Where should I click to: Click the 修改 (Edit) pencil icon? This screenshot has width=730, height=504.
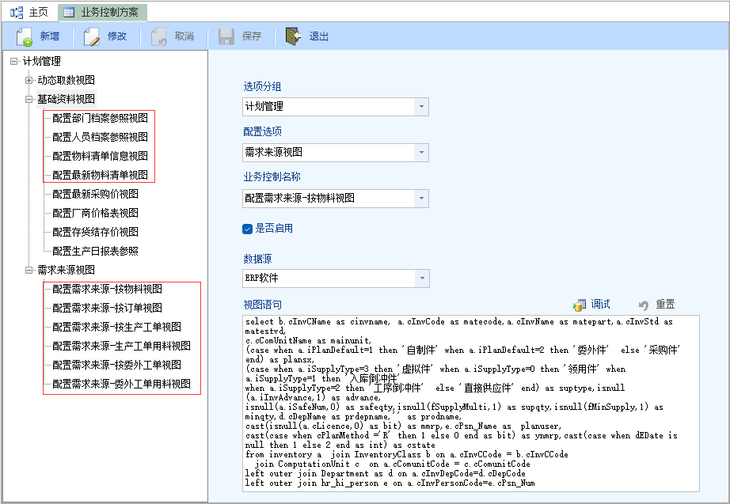tap(92, 36)
